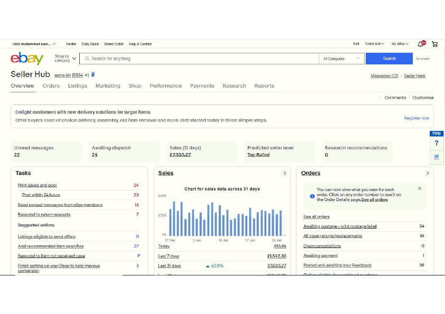Screen dimensions: 445x314
Task: Click the Last 7 days sales row
Action: pyautogui.click(x=222, y=256)
